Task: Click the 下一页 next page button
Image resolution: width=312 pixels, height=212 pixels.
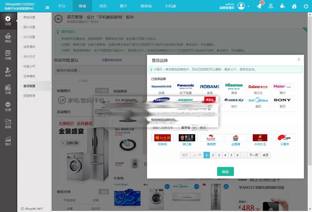Action: tap(254, 155)
